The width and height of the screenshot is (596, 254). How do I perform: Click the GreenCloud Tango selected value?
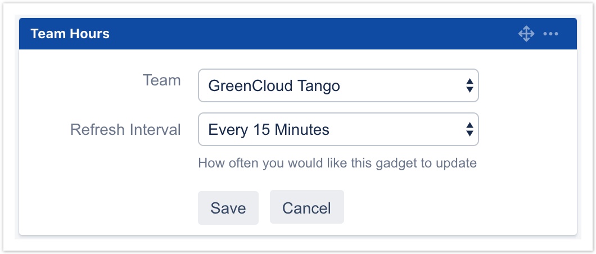pos(274,86)
